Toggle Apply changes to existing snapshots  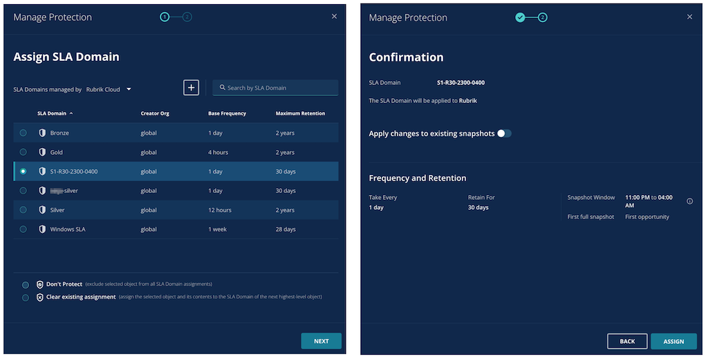click(x=504, y=133)
